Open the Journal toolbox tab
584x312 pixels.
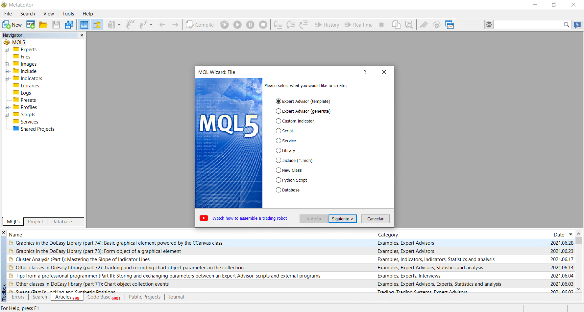point(176,297)
